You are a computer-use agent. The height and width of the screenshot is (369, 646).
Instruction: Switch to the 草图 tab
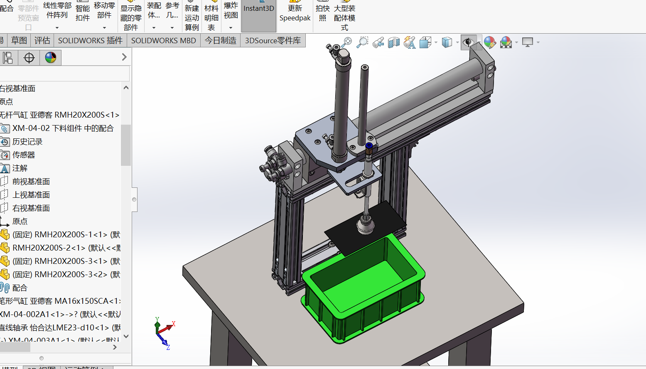tap(19, 40)
